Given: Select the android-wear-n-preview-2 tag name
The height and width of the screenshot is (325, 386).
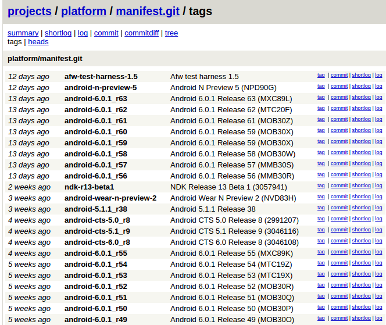Looking at the screenshot, I should coord(110,198).
